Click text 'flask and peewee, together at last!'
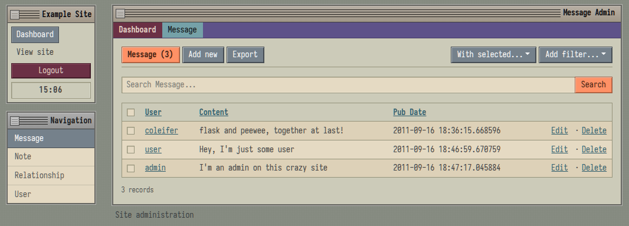This screenshot has width=629, height=226. (x=271, y=131)
